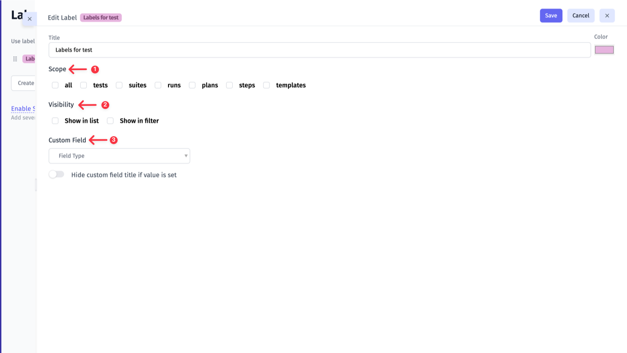Check the 'plans' scope option
This screenshot has width=627, height=353.
pyautogui.click(x=193, y=85)
